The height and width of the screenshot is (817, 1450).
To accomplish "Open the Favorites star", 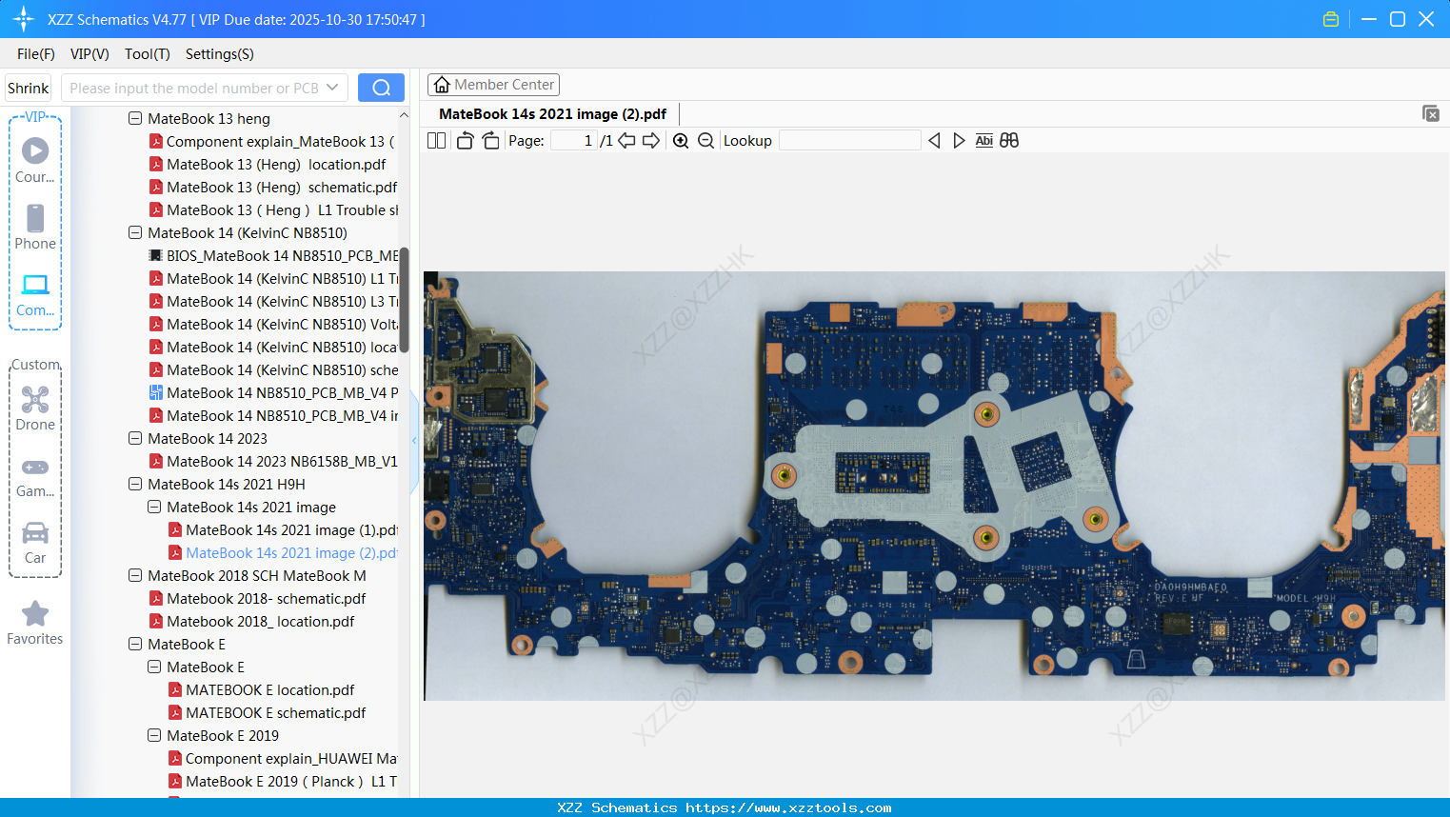I will [x=35, y=624].
